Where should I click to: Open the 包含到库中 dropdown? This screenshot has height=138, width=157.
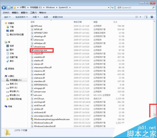click(x=22, y=17)
